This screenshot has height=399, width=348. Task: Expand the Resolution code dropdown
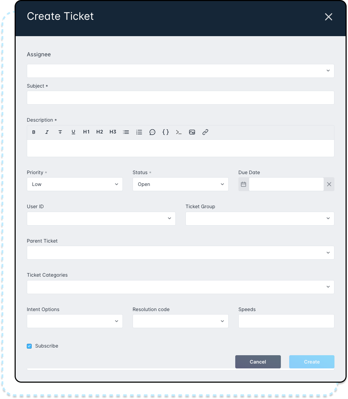coord(181,321)
